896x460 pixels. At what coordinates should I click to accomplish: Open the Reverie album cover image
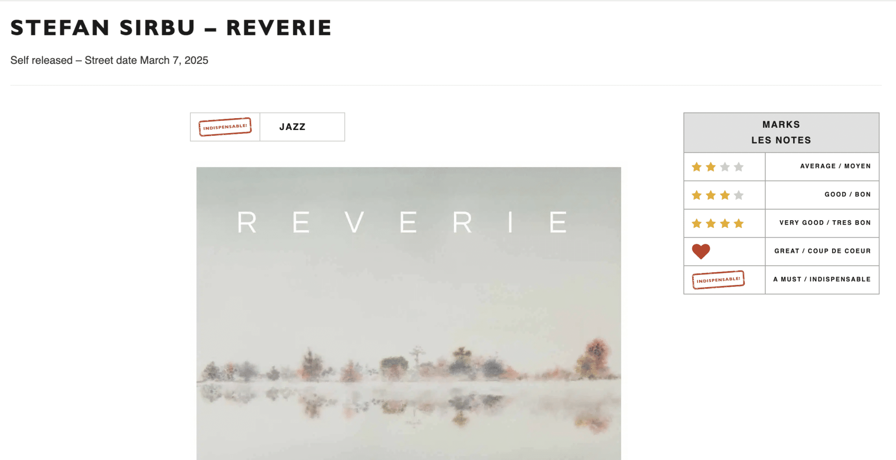409,313
